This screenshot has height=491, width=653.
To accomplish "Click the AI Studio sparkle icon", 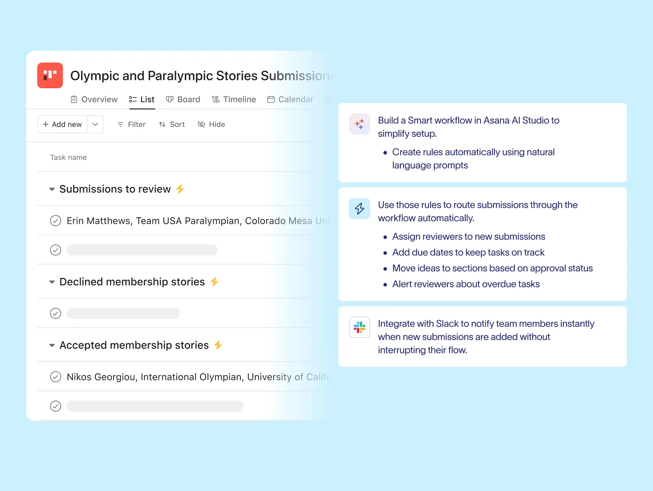I will [359, 124].
